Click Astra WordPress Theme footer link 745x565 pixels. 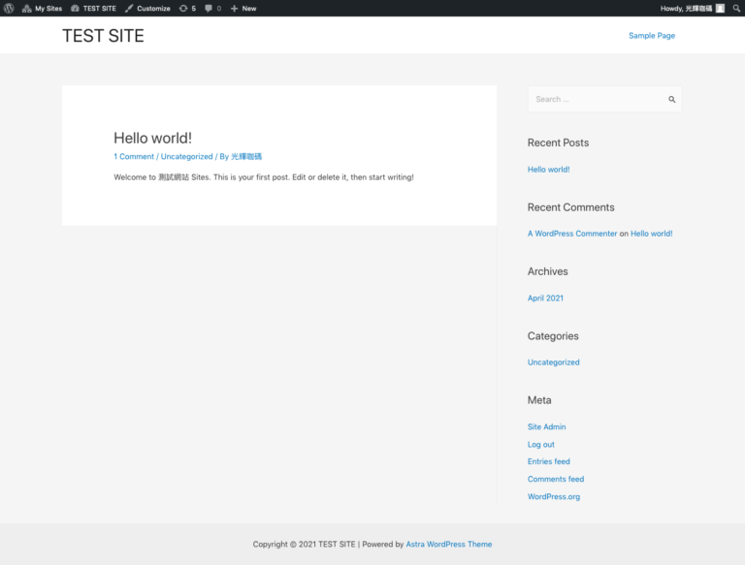pyautogui.click(x=448, y=544)
